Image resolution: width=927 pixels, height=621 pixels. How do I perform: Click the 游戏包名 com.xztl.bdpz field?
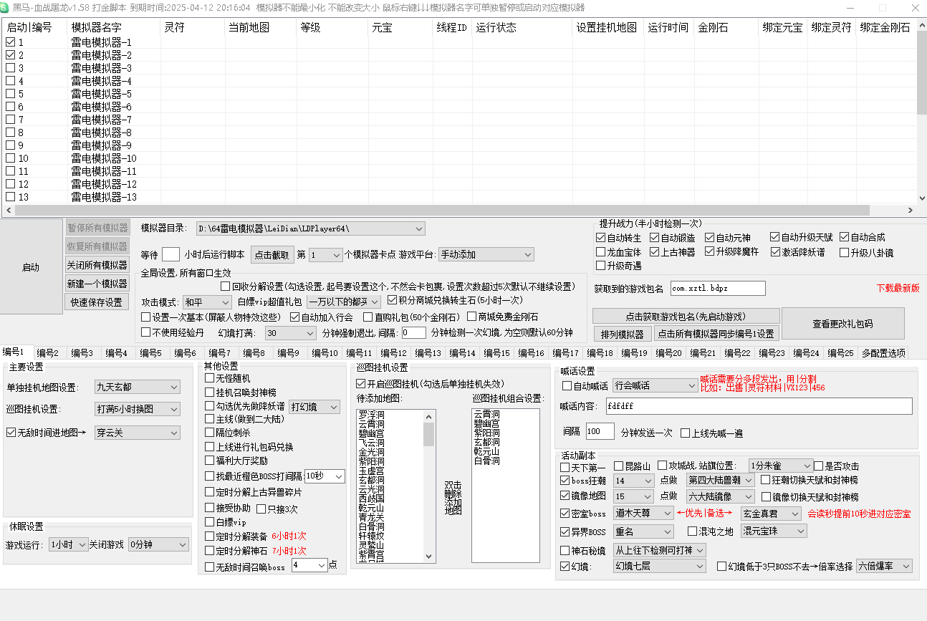pyautogui.click(x=718, y=288)
